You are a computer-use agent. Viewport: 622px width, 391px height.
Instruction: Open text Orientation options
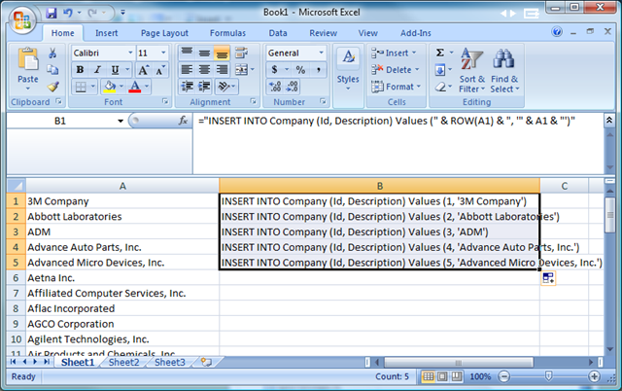click(226, 87)
